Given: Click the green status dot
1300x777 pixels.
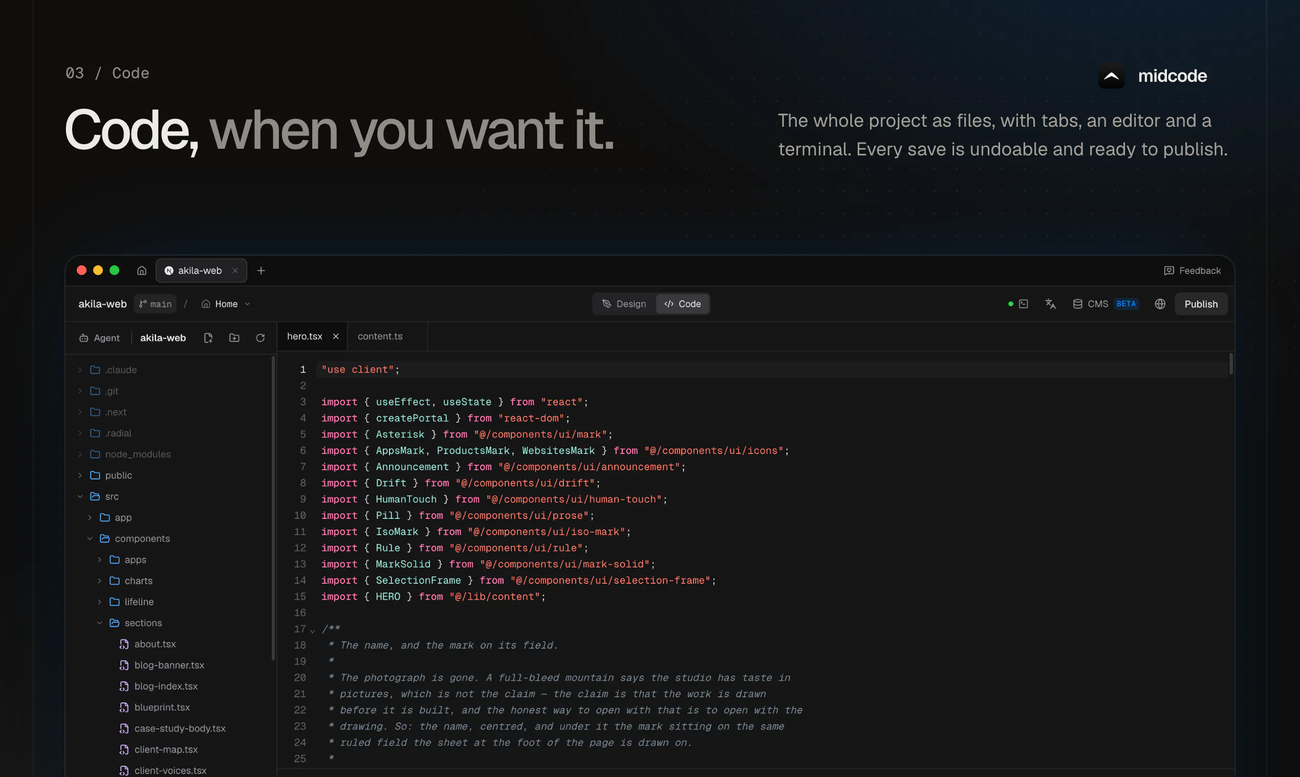Looking at the screenshot, I should [1011, 304].
